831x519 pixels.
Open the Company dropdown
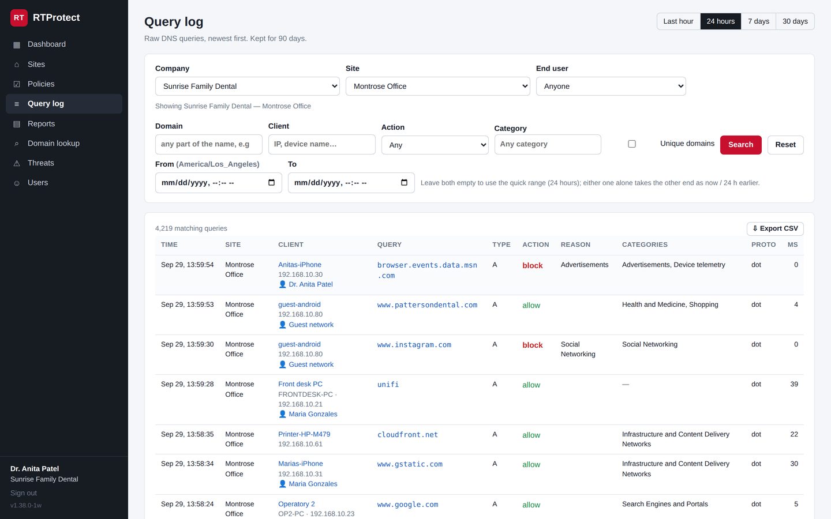tap(248, 86)
